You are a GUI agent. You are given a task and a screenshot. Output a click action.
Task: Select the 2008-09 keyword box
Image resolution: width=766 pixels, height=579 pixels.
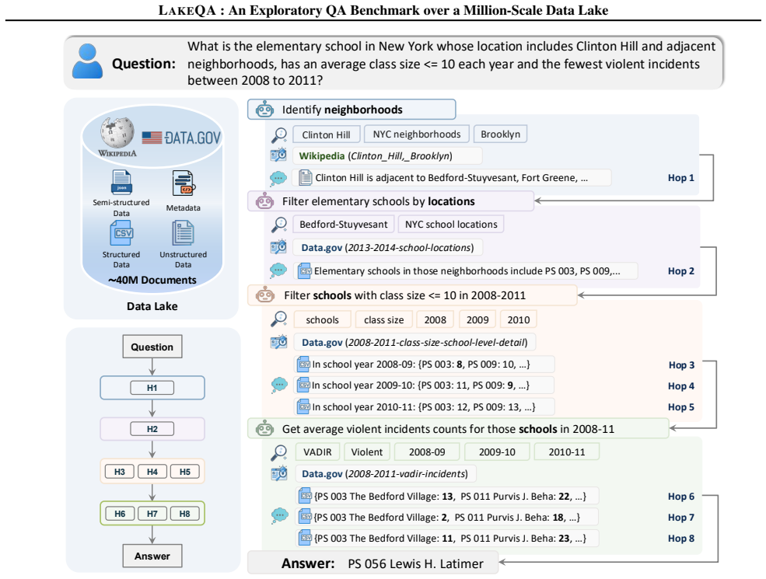(x=427, y=452)
